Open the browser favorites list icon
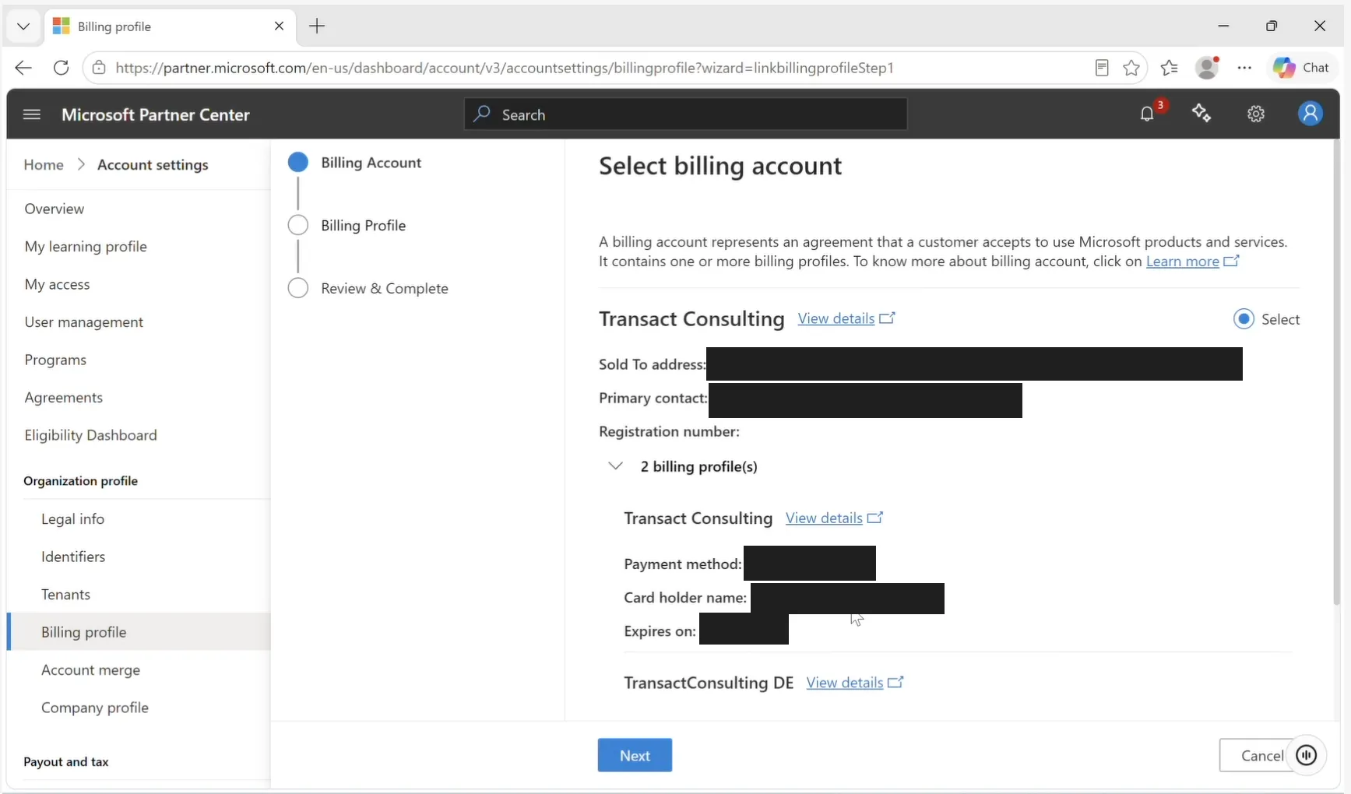This screenshot has height=794, width=1351. 1169,68
